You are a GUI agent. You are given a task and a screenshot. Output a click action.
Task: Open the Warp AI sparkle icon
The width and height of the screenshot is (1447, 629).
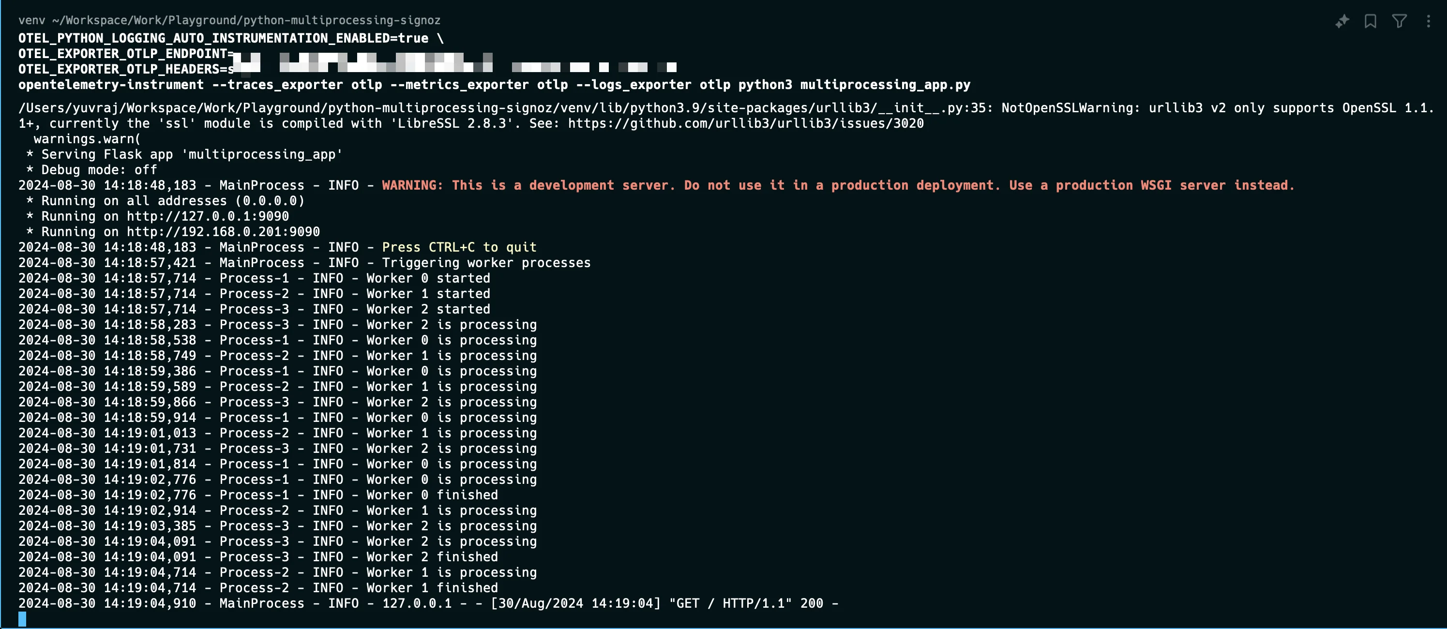[1342, 21]
